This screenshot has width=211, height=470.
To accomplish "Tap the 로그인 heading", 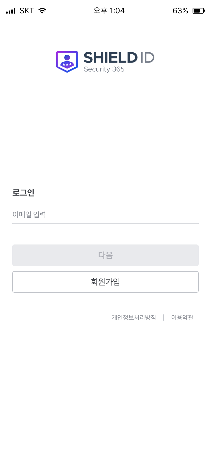I will click(23, 192).
